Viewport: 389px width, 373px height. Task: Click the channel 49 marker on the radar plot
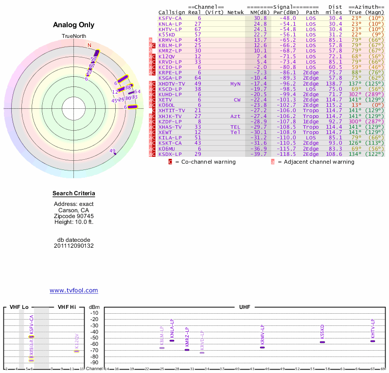click(114, 153)
